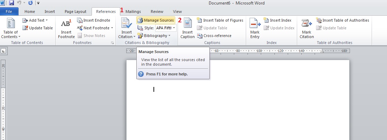This screenshot has width=387, height=140.
Task: Click Insert Index
Action: [x=278, y=20]
